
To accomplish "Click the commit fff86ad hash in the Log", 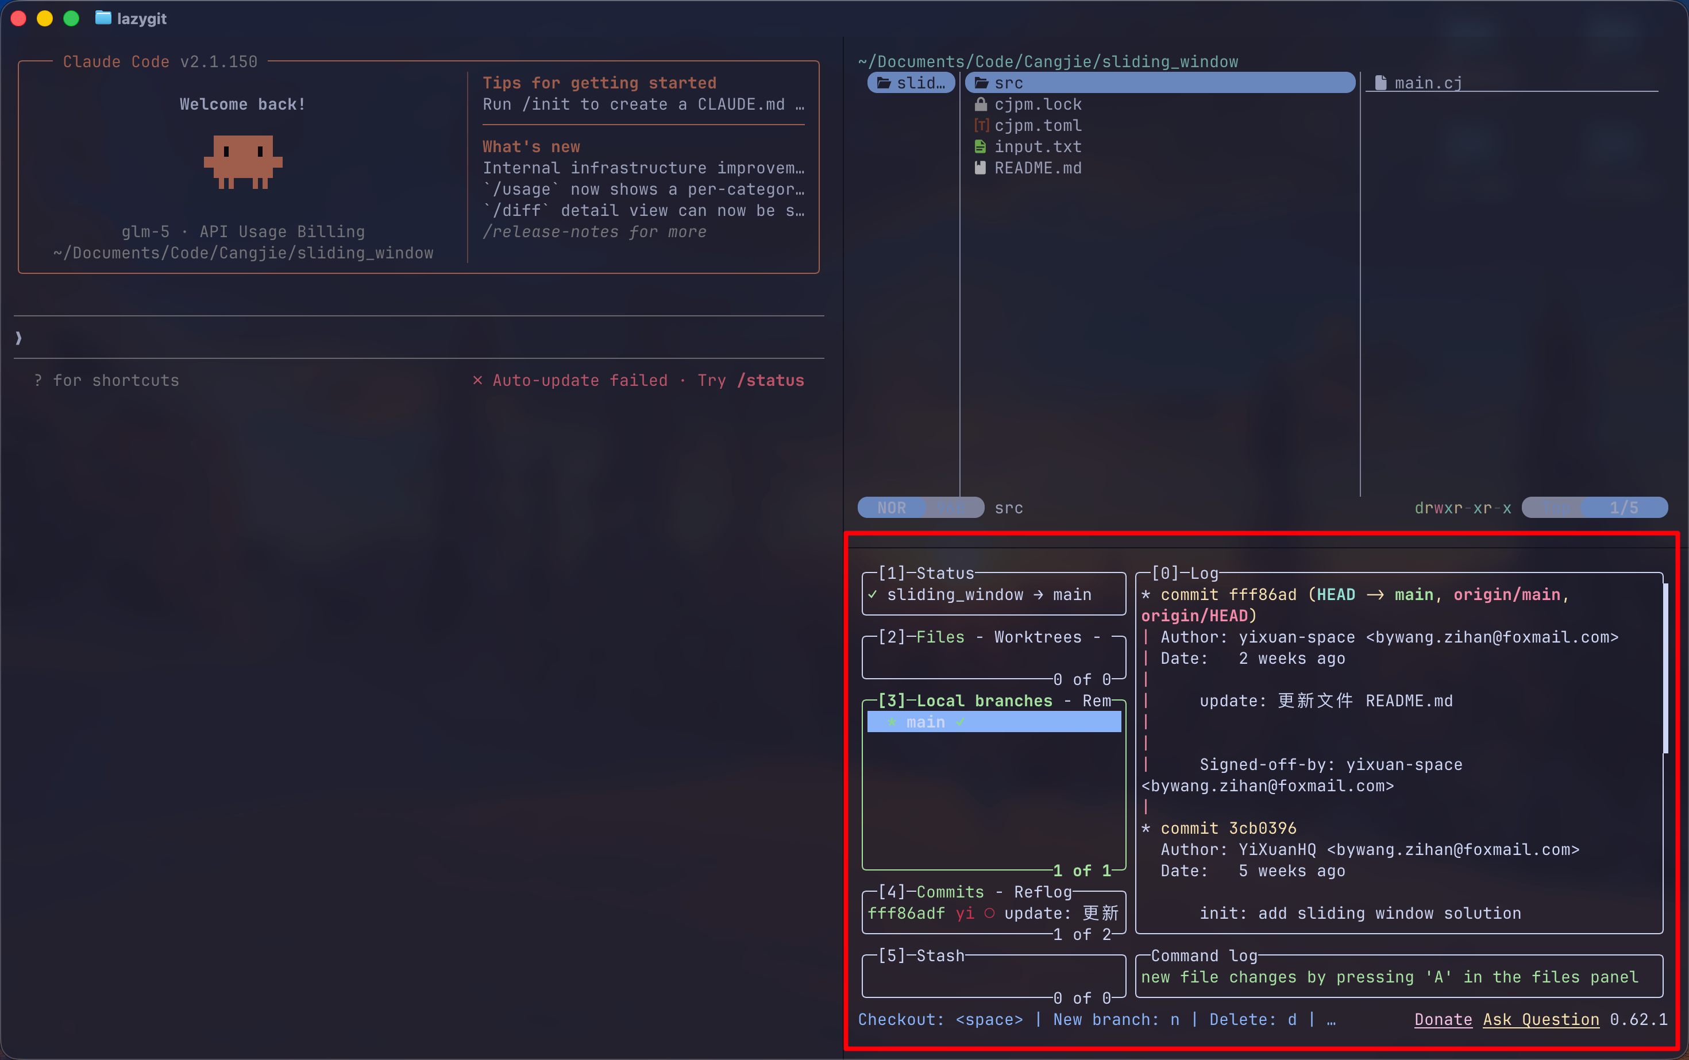I will [x=1262, y=594].
